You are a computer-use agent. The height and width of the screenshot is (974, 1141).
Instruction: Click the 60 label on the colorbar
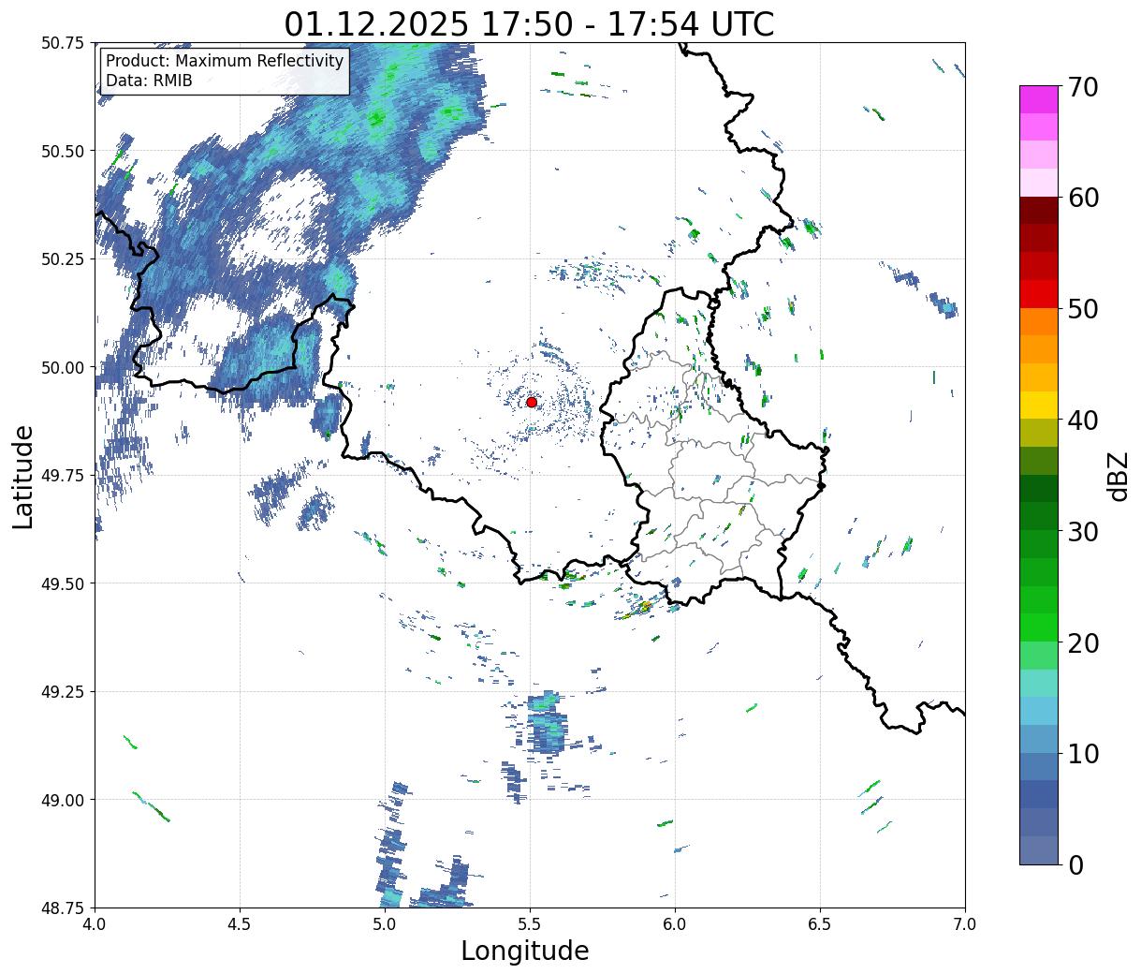(1081, 198)
